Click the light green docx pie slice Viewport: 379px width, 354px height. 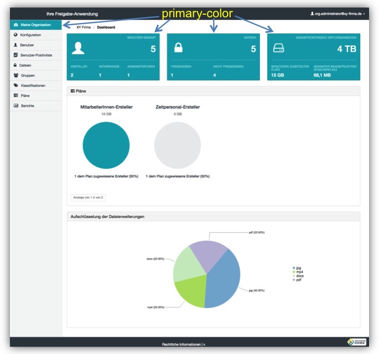click(x=187, y=266)
